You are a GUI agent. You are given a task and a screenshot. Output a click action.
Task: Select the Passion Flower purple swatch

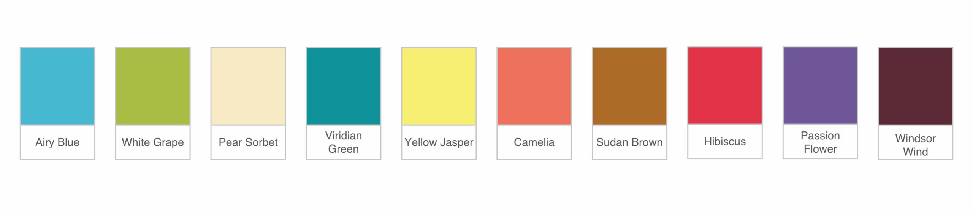click(821, 86)
